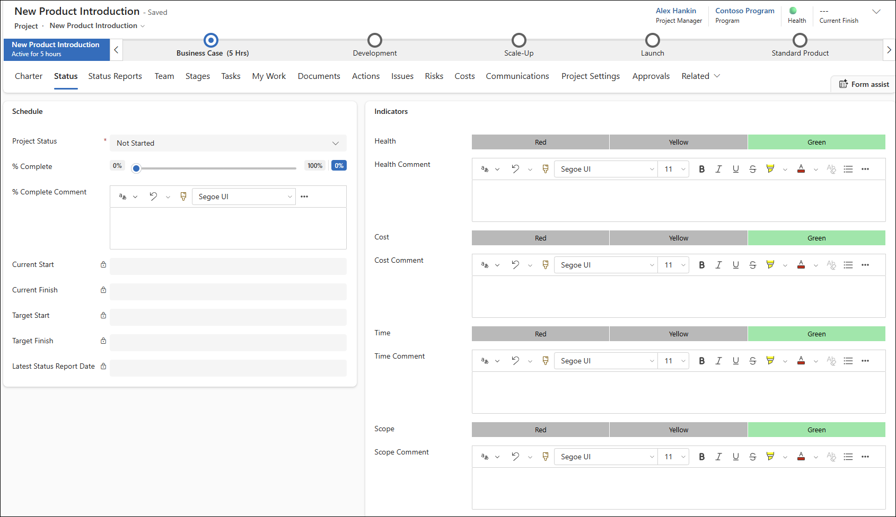Set Health indicator to Red
Image resolution: width=896 pixels, height=517 pixels.
click(540, 142)
